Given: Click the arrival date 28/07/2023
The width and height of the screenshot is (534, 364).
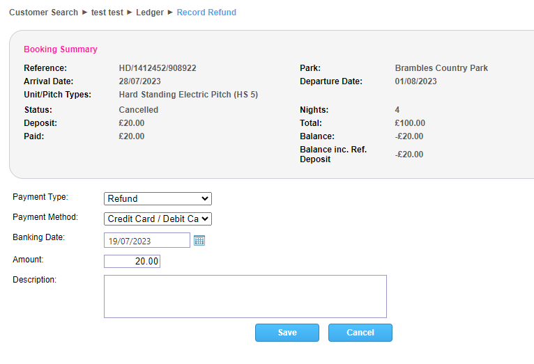Looking at the screenshot, I should tap(140, 81).
